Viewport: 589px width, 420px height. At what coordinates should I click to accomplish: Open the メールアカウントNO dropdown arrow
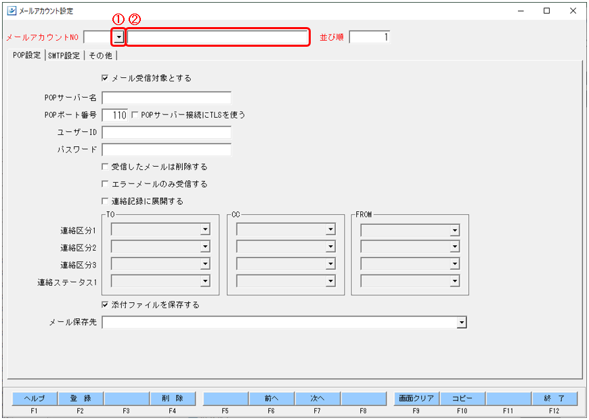pos(118,37)
